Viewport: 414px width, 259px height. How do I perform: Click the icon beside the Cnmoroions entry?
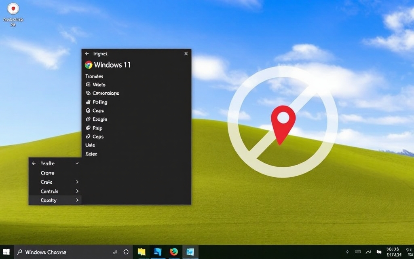[x=88, y=93]
